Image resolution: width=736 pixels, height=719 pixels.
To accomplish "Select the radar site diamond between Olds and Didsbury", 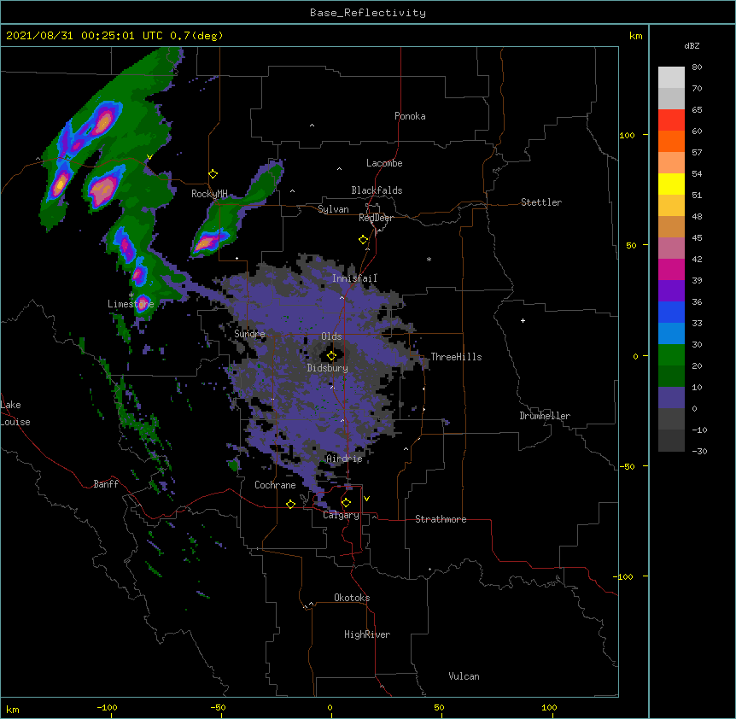I will (331, 356).
